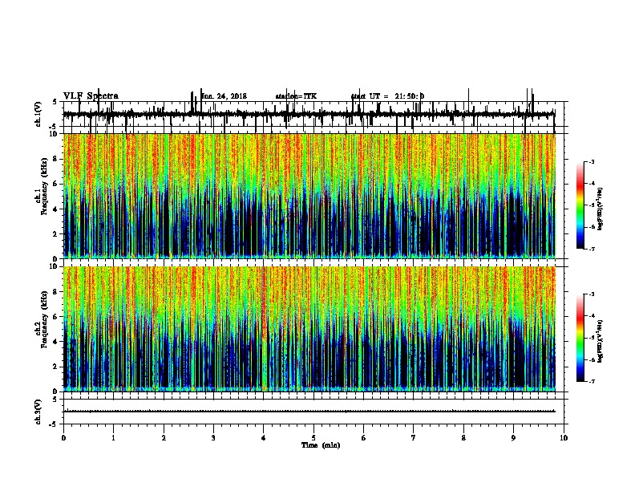Click the ch.2 spectrogram color bar
Viewport: 635px width, 491px height.
click(580, 338)
